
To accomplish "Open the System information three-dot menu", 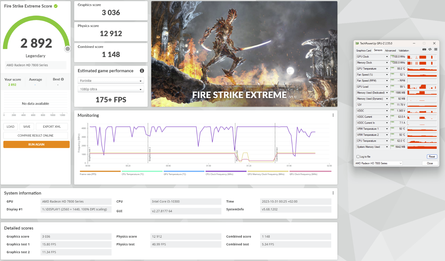I will coord(333,193).
